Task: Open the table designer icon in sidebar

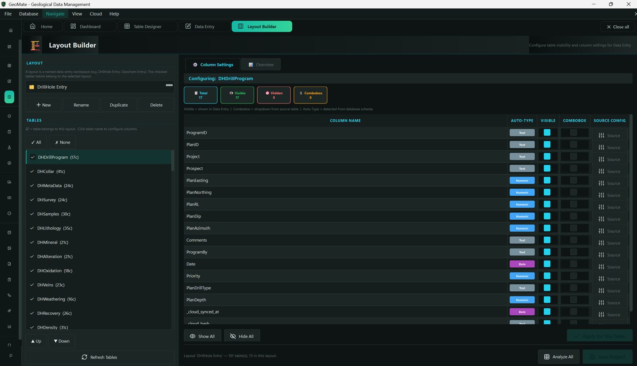Action: tap(9, 66)
